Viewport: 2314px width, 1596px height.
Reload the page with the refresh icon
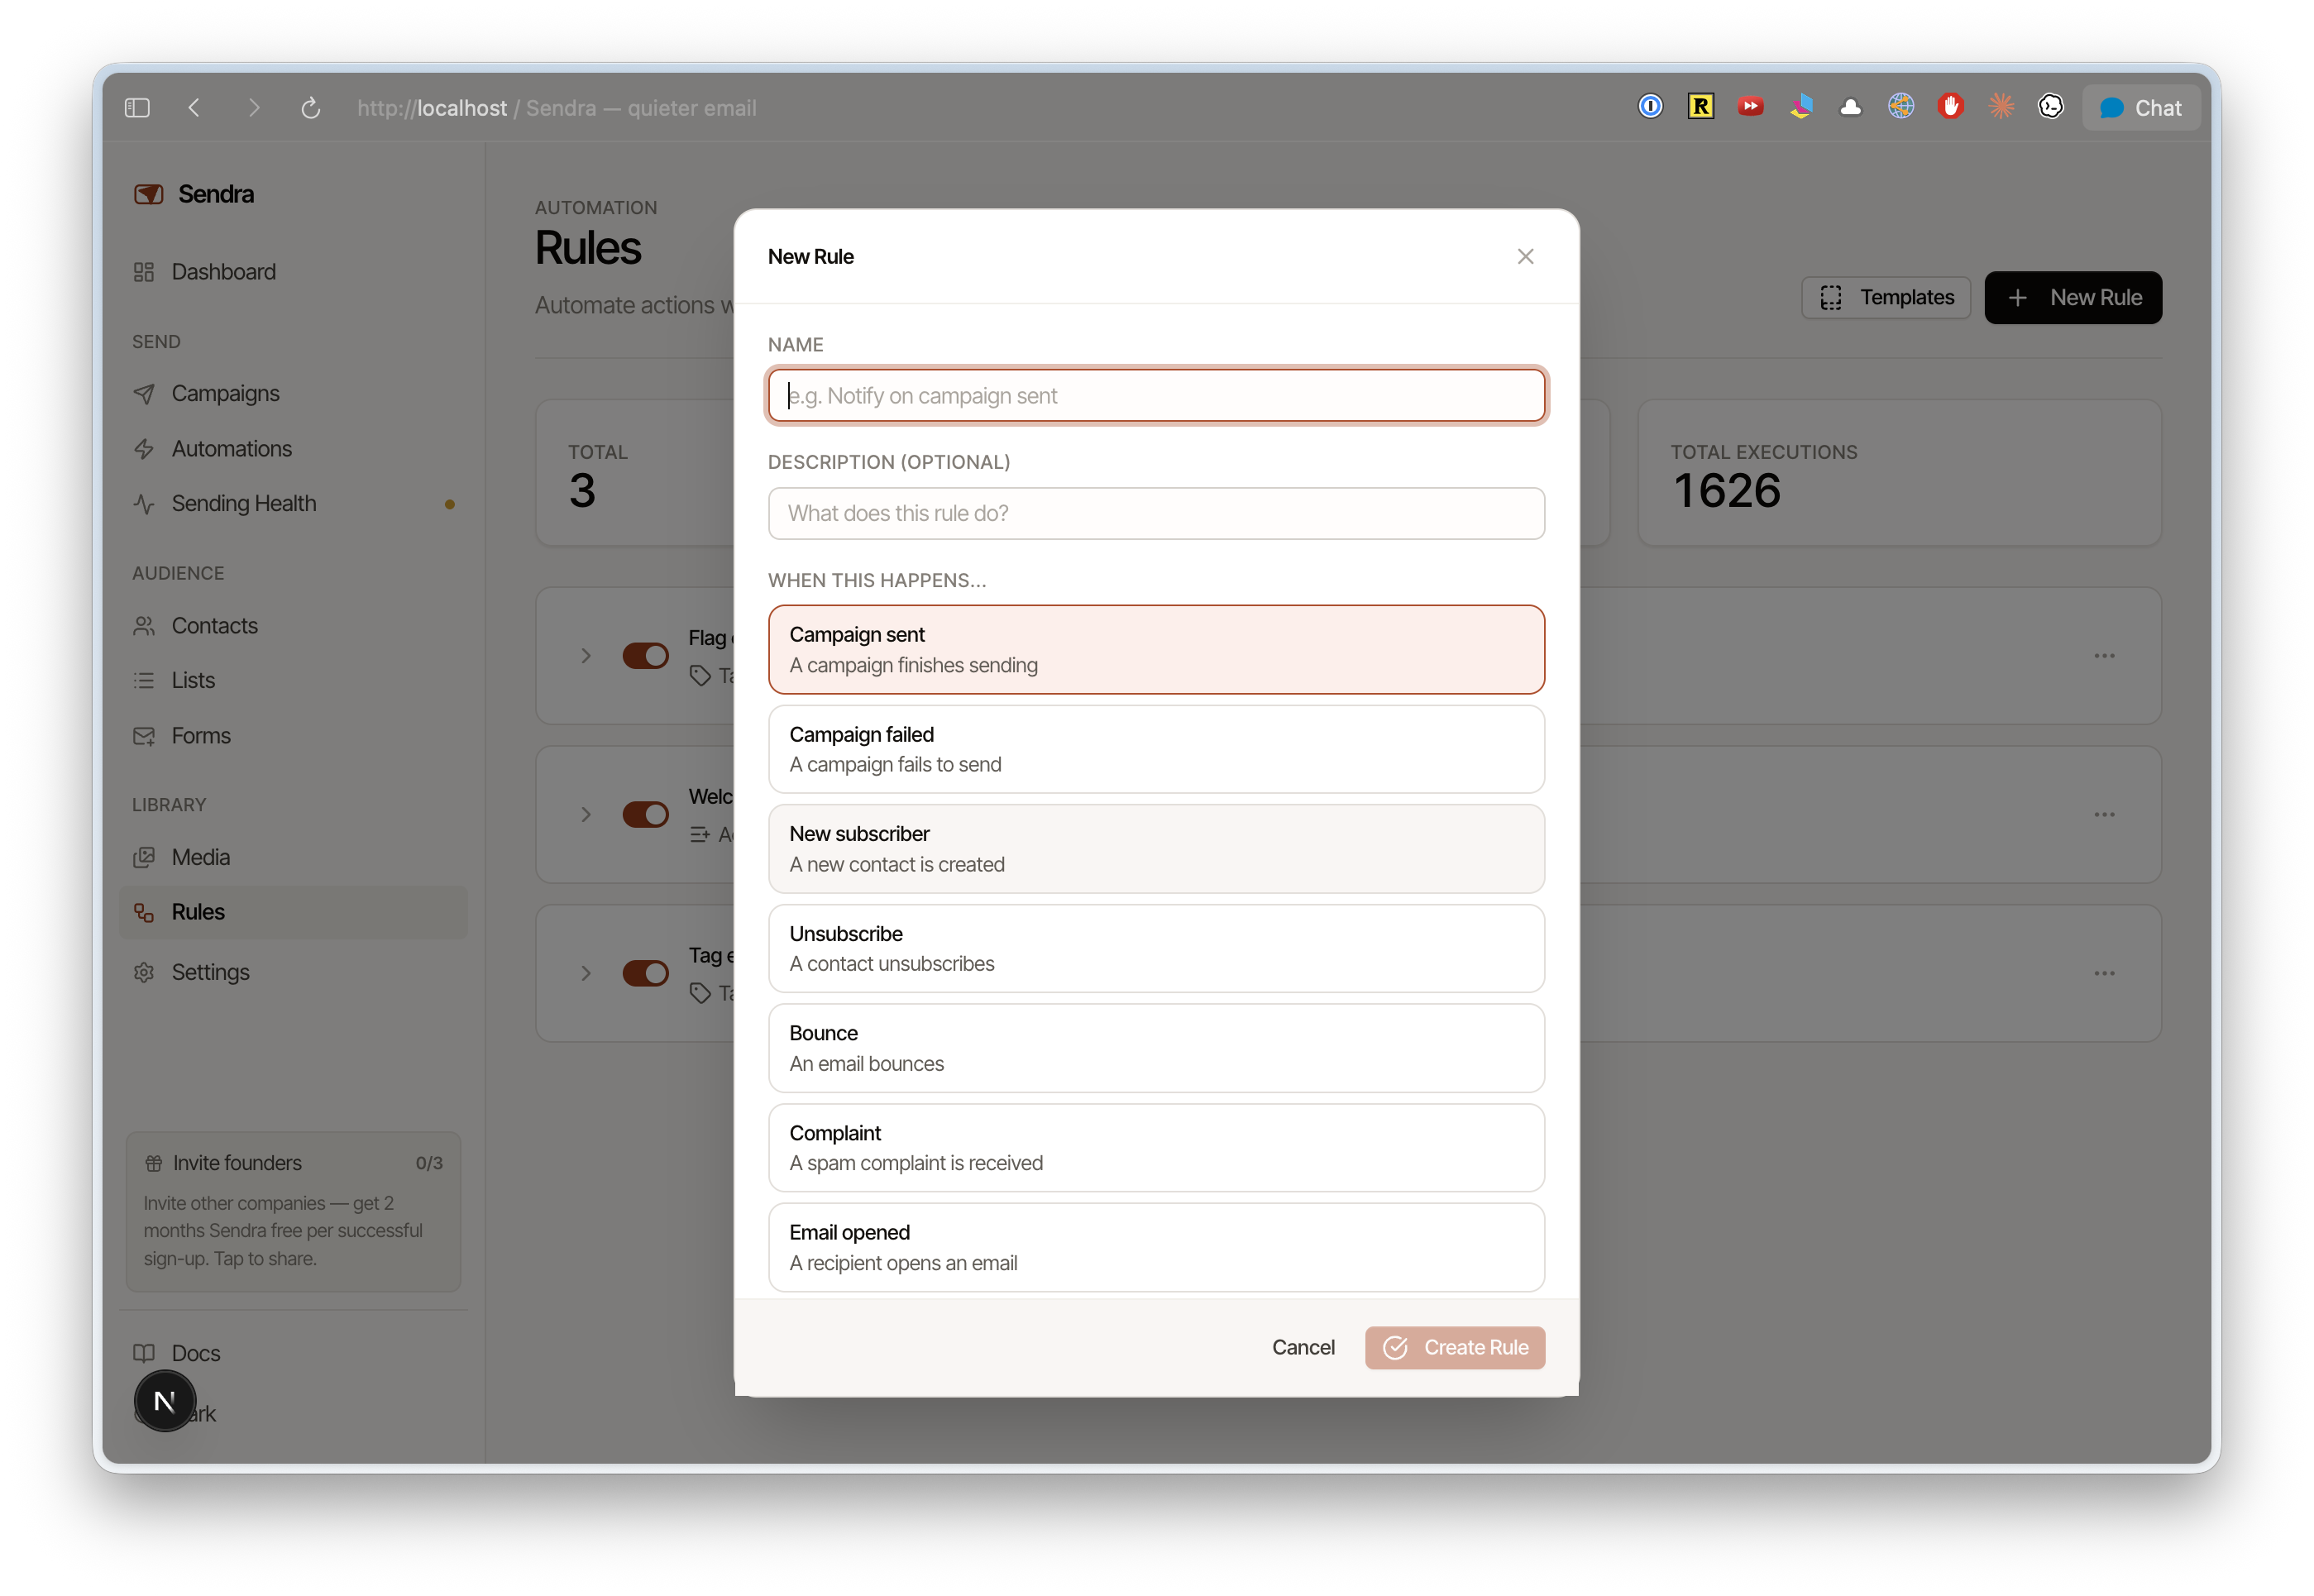[311, 108]
